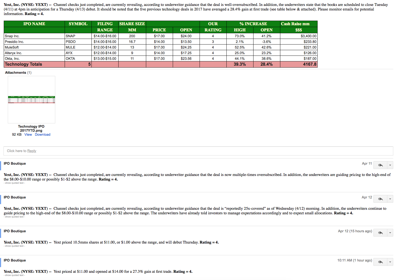This screenshot has width=397, height=280.
Task: Click IPO Boutique sender on 10:11 AM message
Action: (15, 260)
